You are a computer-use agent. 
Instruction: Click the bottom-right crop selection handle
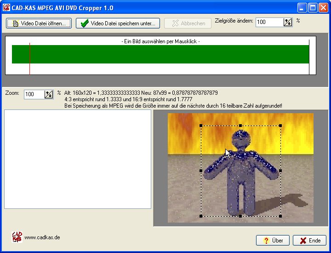click(x=280, y=216)
